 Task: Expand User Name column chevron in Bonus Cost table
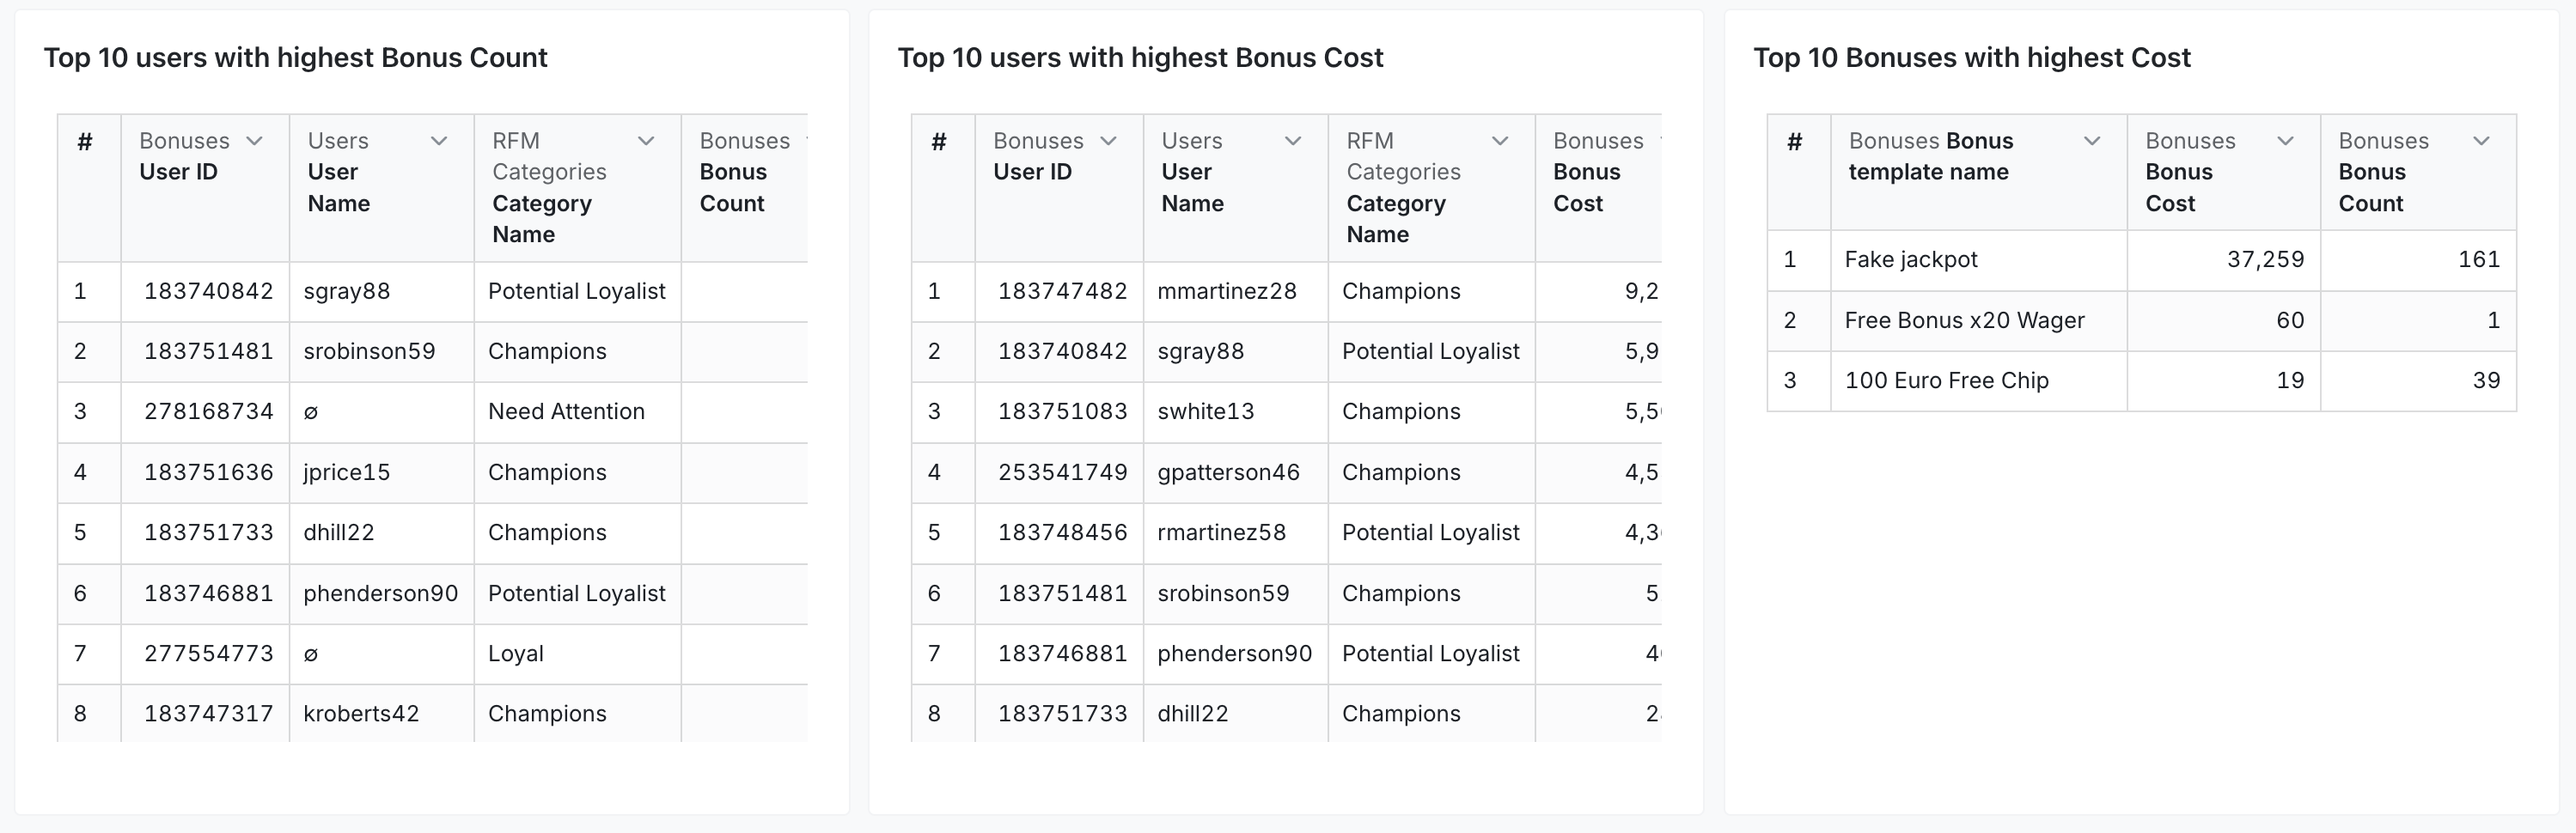[x=1292, y=141]
